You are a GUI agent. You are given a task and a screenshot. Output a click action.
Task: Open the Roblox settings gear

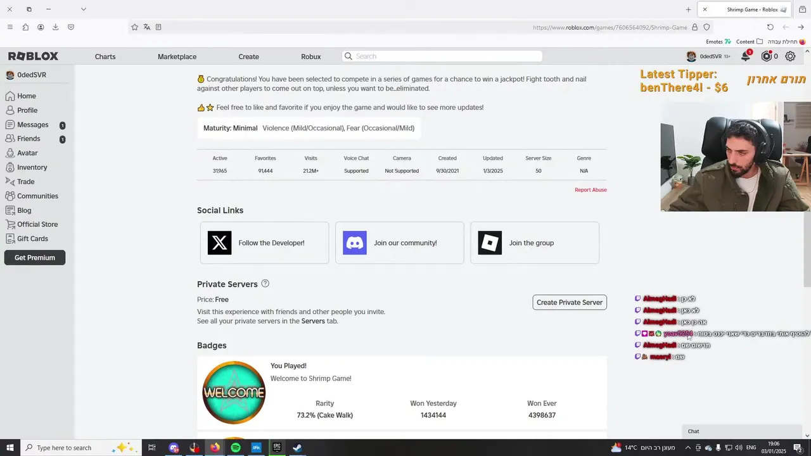coord(790,56)
